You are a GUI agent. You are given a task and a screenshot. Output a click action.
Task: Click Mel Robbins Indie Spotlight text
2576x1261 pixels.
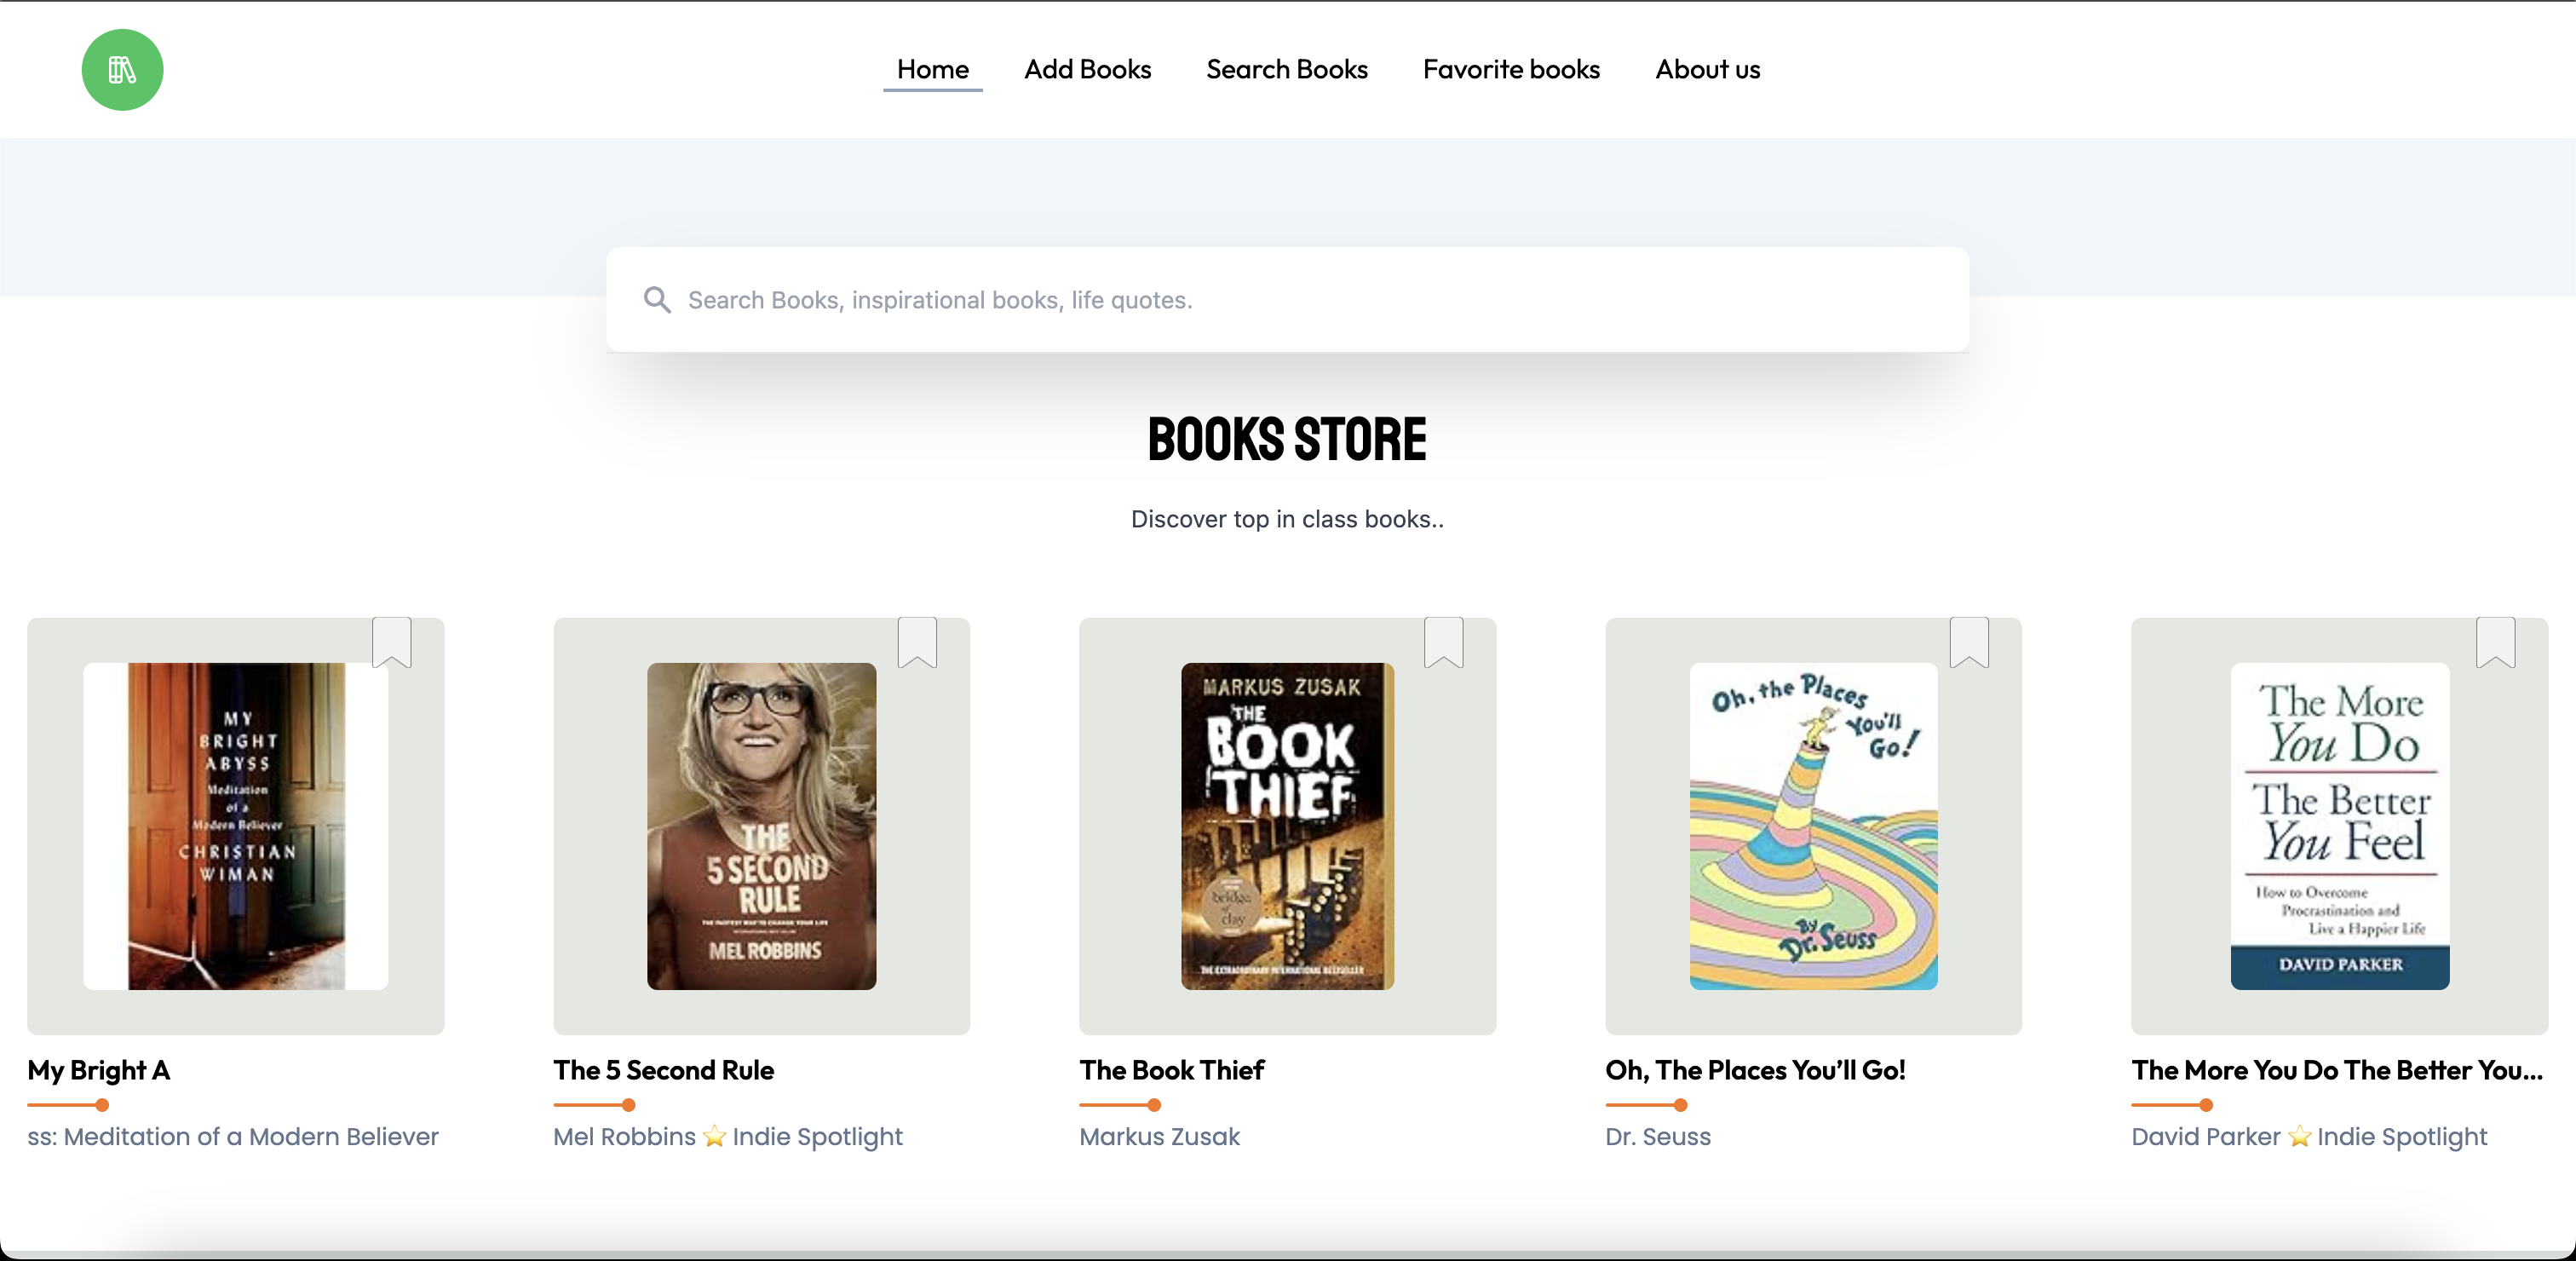point(728,1137)
